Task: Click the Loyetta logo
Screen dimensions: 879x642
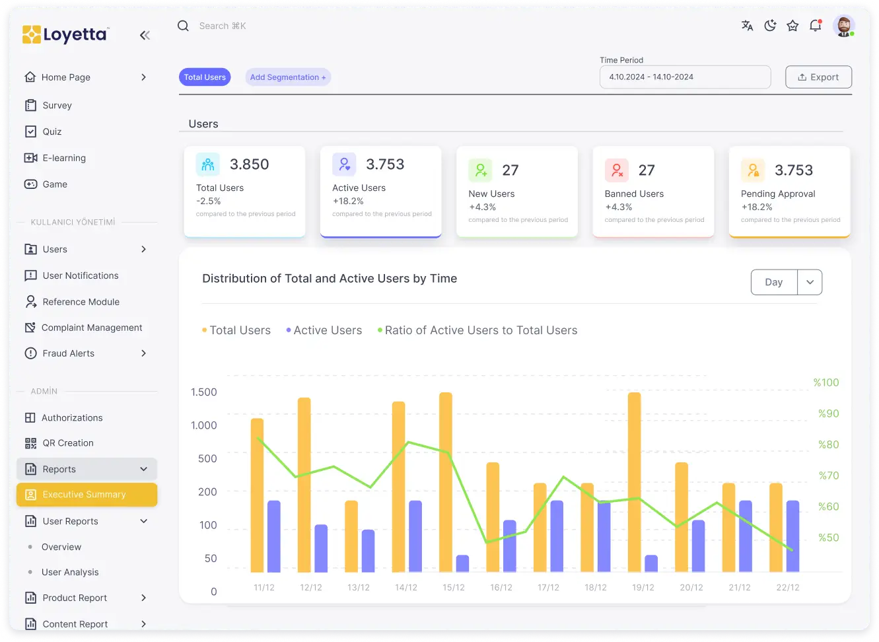Action: click(65, 34)
